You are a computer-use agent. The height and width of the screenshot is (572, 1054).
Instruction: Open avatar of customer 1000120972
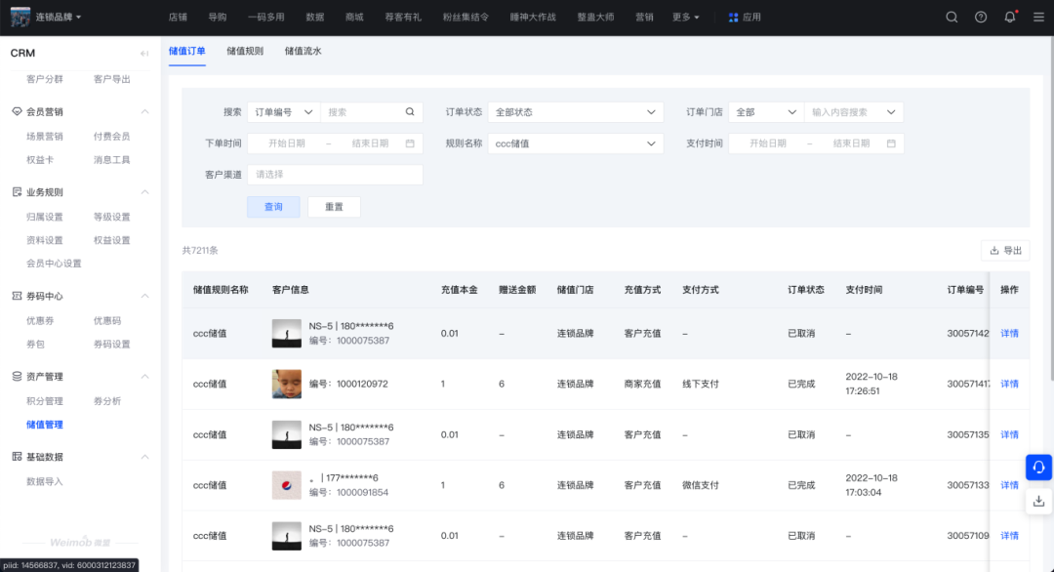click(x=286, y=384)
